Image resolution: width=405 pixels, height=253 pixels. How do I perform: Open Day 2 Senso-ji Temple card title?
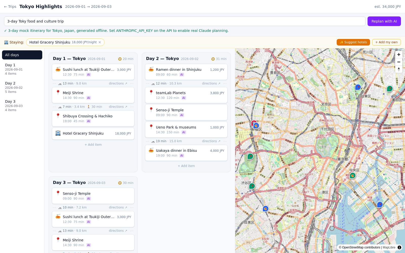click(x=170, y=110)
